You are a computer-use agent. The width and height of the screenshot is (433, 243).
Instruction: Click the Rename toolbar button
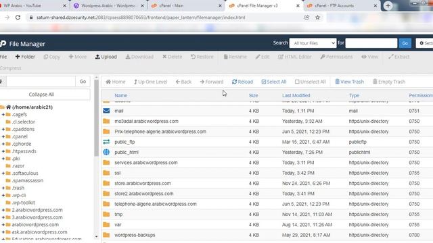[235, 57]
